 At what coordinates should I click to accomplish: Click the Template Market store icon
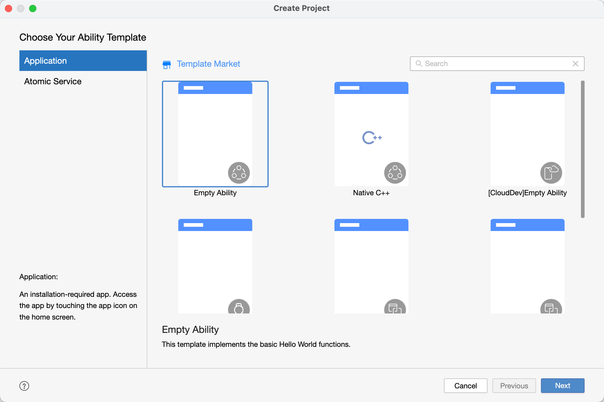point(167,64)
